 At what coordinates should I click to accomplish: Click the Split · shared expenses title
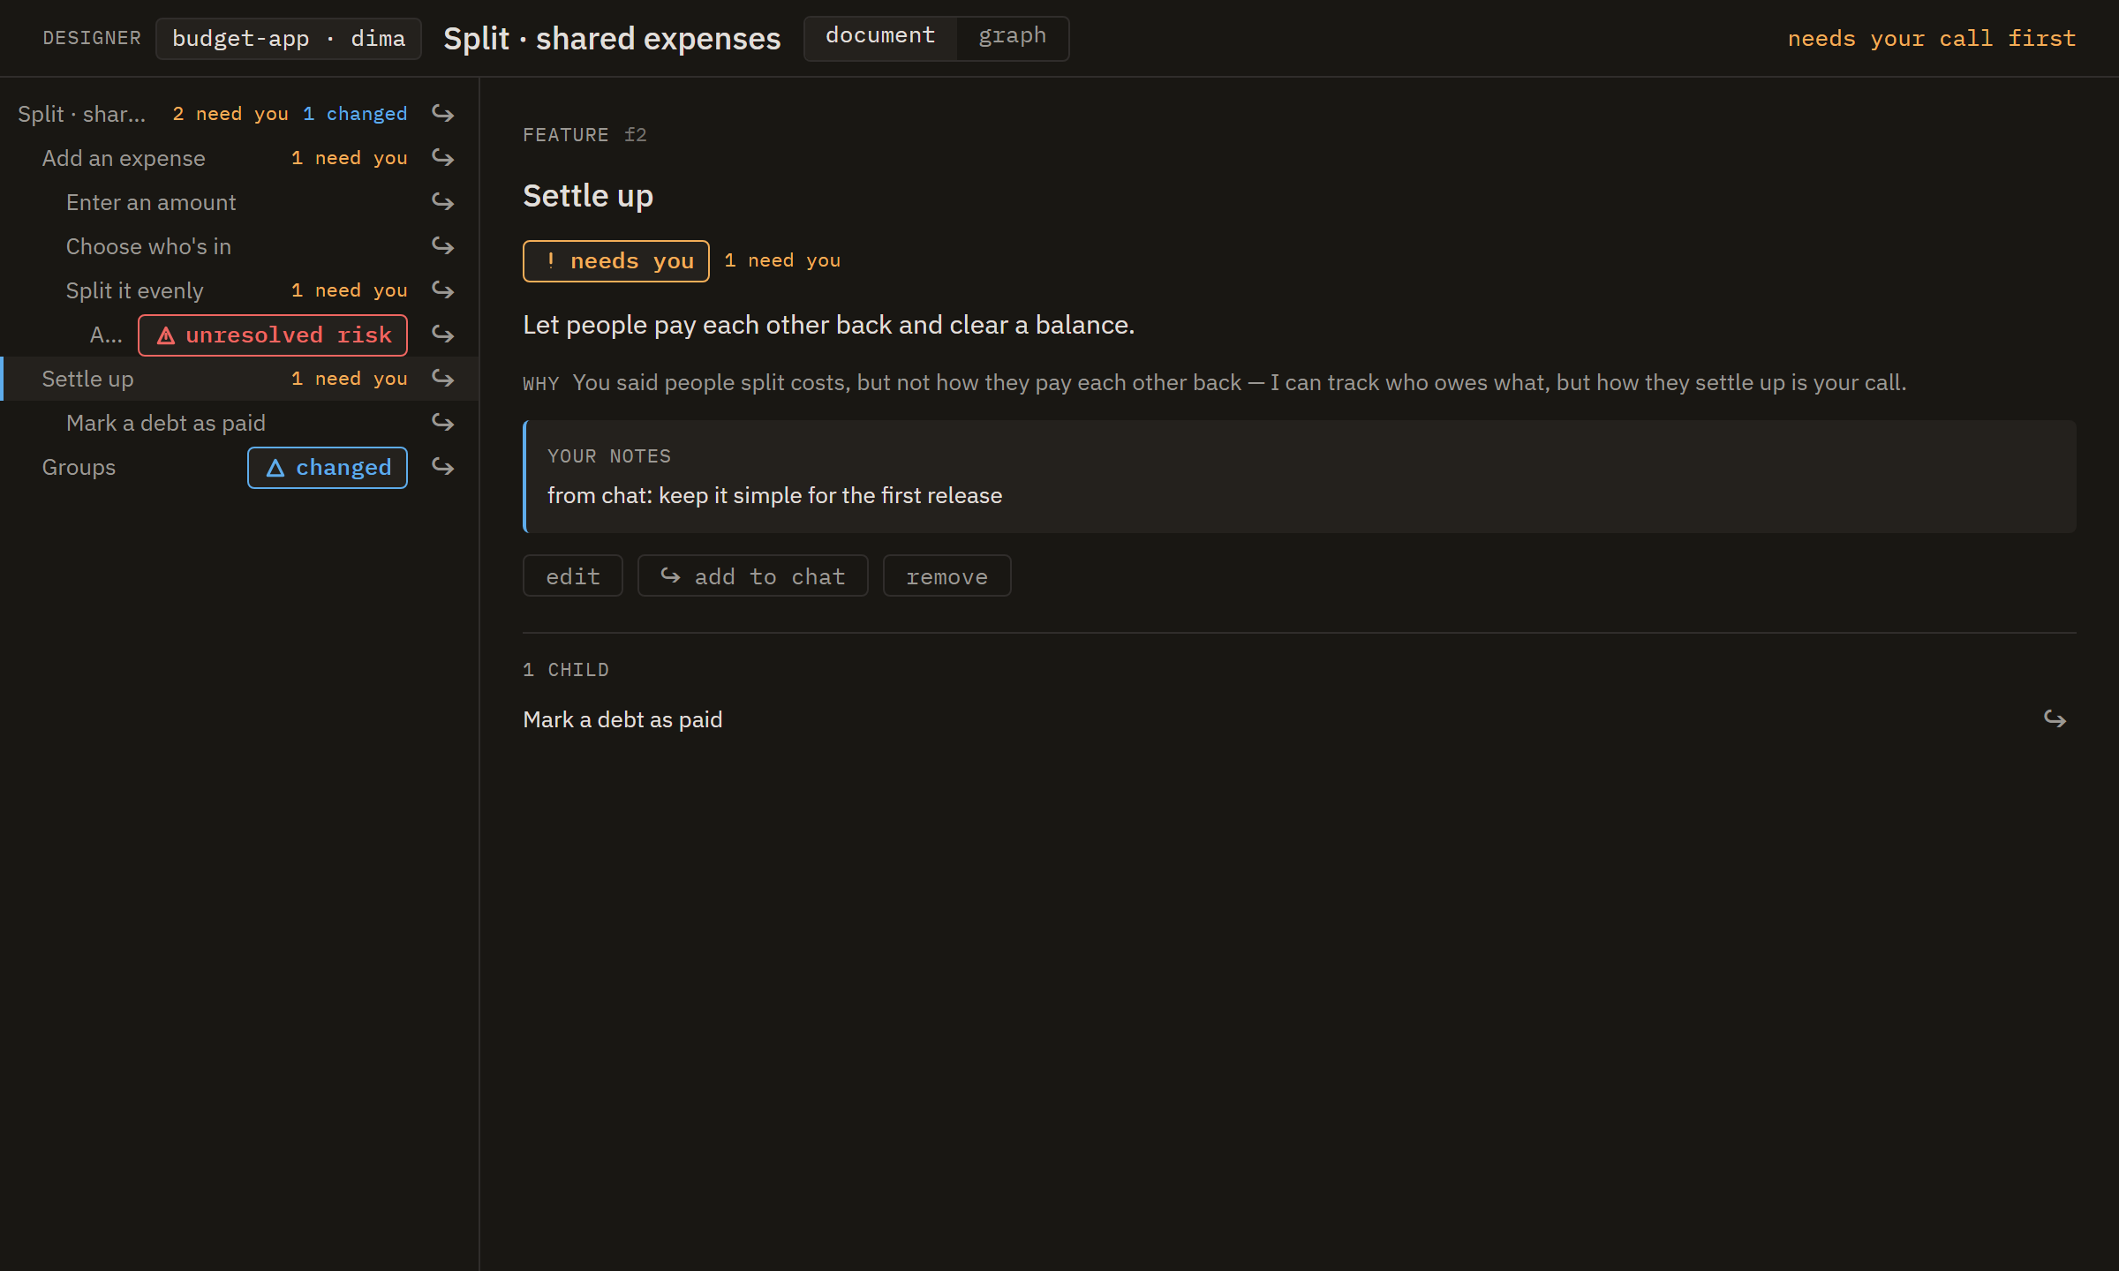(612, 39)
